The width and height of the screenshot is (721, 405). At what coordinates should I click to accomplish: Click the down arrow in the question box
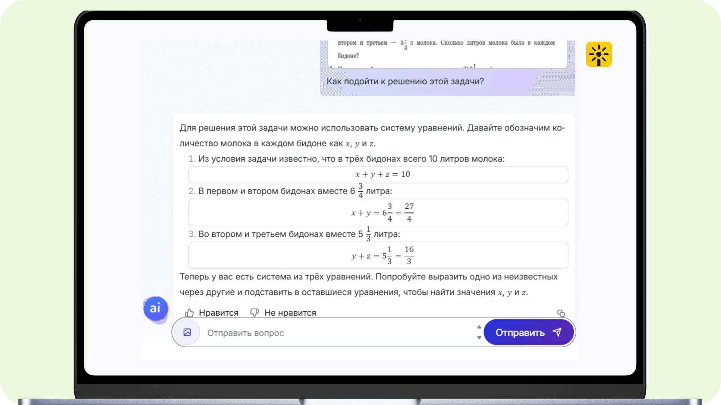tap(479, 337)
